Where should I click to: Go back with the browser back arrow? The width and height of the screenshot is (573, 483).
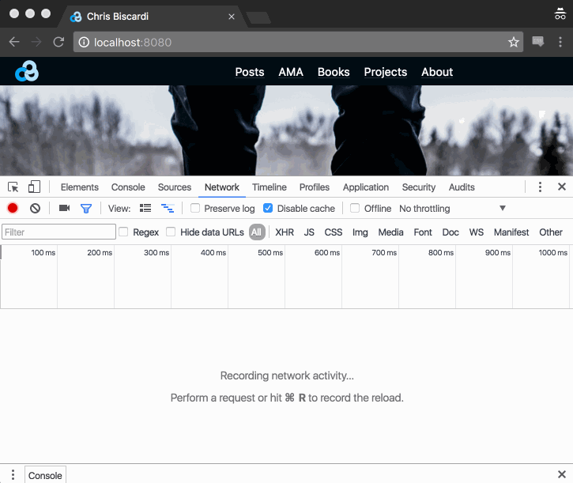pyautogui.click(x=14, y=42)
